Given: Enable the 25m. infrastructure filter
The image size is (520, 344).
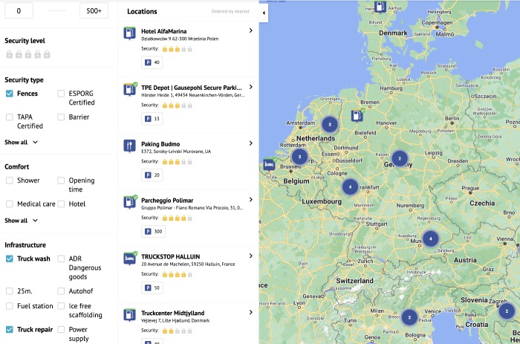Looking at the screenshot, I should click(x=9, y=291).
